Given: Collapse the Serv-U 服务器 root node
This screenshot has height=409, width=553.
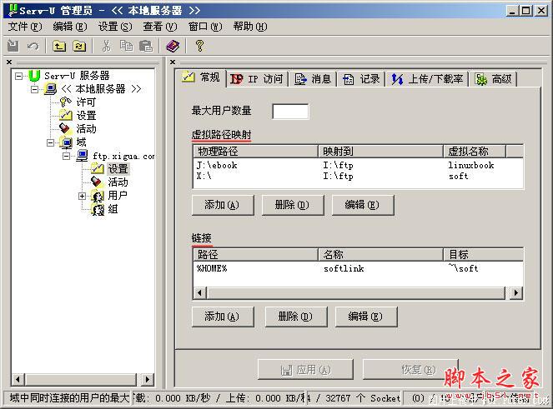Looking at the screenshot, I should coord(18,76).
